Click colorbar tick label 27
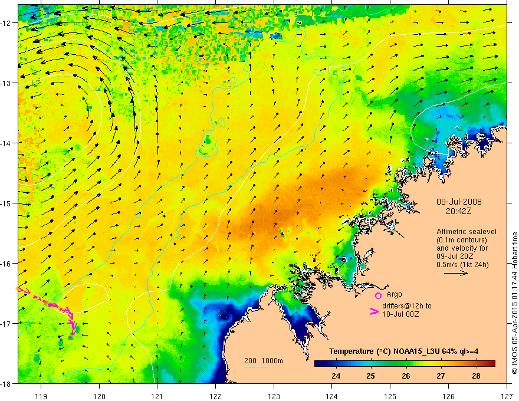The height and width of the screenshot is (401, 519). [x=441, y=376]
